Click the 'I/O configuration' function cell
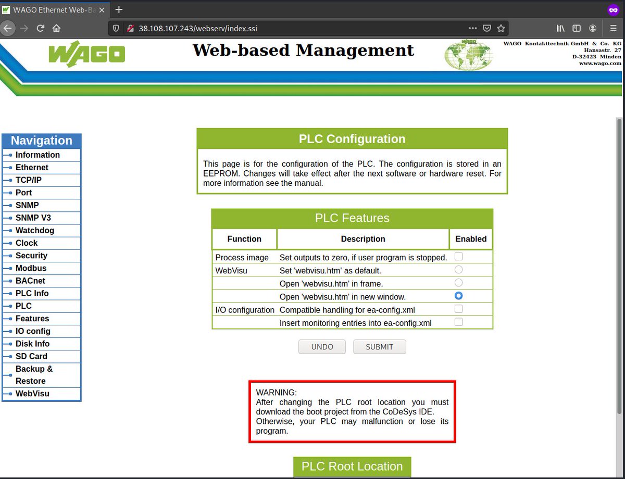 point(245,310)
